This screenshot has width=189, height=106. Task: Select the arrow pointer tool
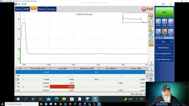tap(151, 15)
